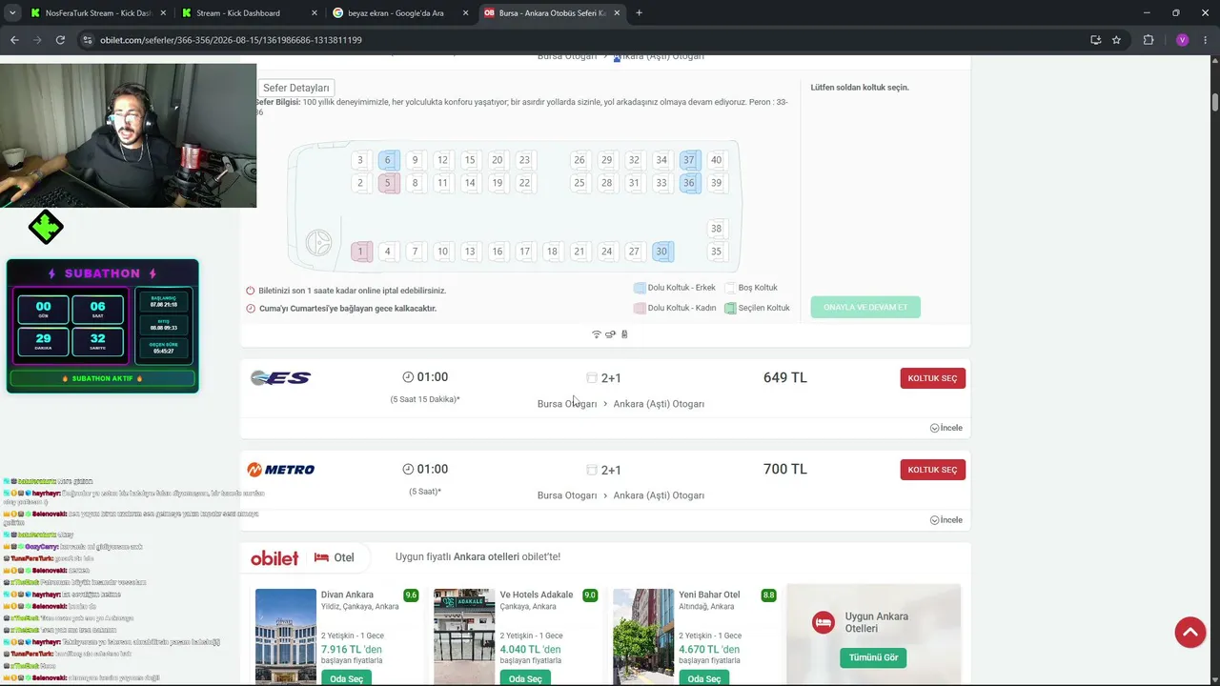Select empty seat 4
Screen dimensions: 1220x686
[x=388, y=252]
